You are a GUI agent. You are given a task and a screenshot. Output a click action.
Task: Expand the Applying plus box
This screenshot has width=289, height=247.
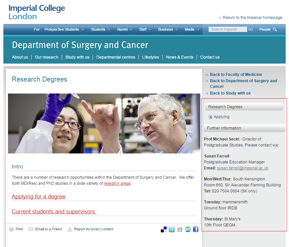[210, 117]
